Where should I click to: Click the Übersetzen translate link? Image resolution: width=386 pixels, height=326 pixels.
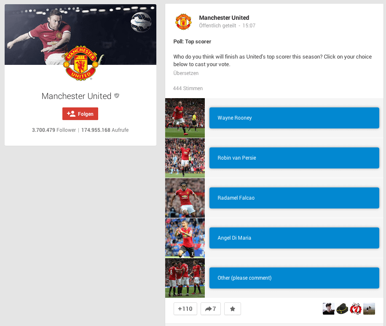click(x=186, y=73)
